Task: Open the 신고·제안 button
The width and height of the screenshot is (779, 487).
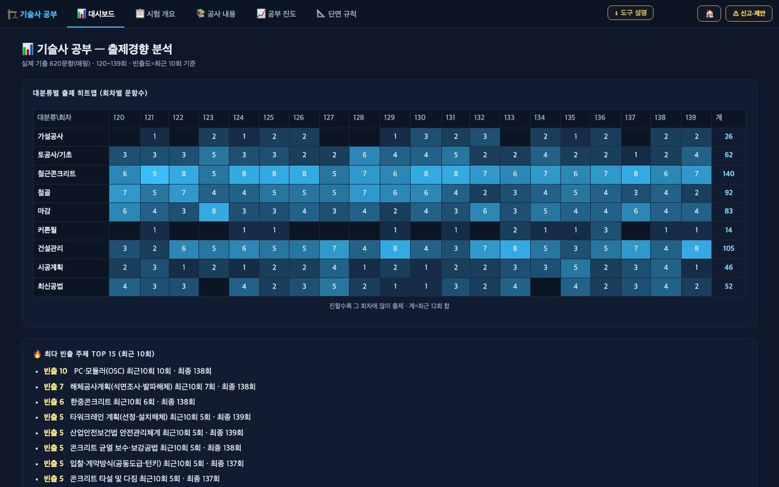Action: (749, 13)
